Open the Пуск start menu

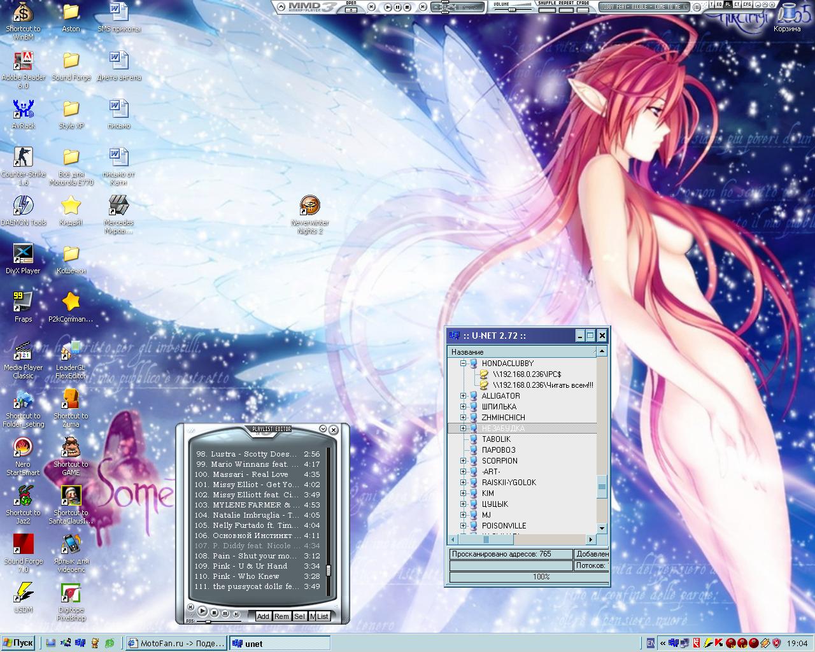(18, 643)
